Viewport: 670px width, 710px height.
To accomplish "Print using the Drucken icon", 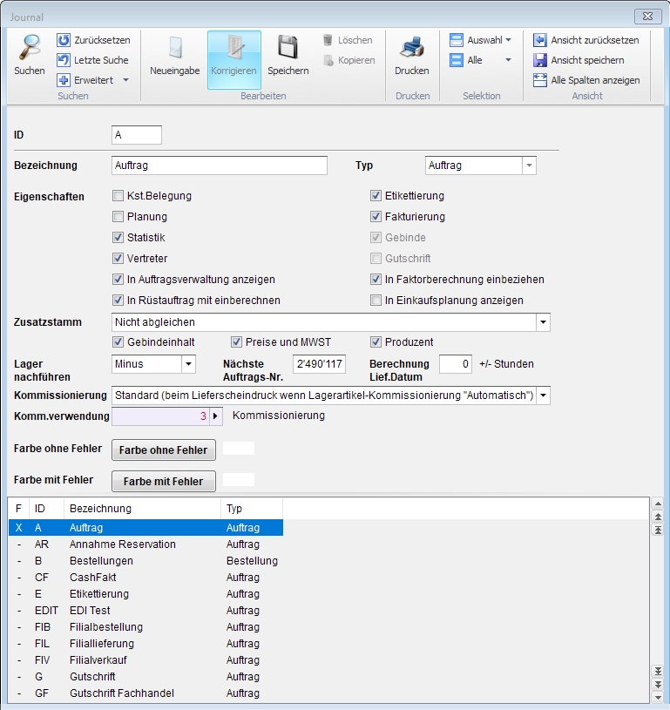I will 412,48.
